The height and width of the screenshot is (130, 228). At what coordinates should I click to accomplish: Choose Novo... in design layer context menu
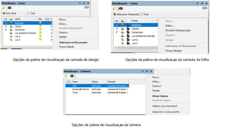pyautogui.click(x=63, y=20)
